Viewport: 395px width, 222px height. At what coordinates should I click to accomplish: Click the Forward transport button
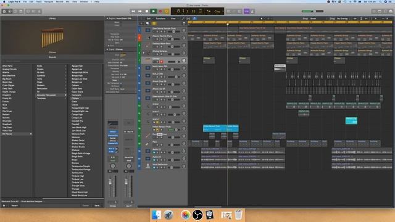(140, 11)
